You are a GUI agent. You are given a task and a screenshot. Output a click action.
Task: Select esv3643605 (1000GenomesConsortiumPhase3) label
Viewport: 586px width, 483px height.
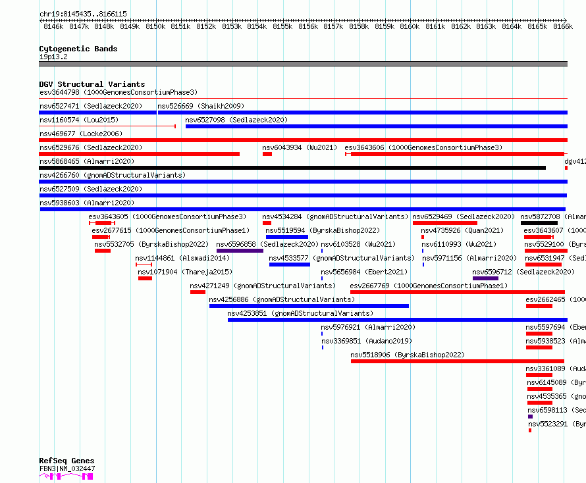coord(167,216)
